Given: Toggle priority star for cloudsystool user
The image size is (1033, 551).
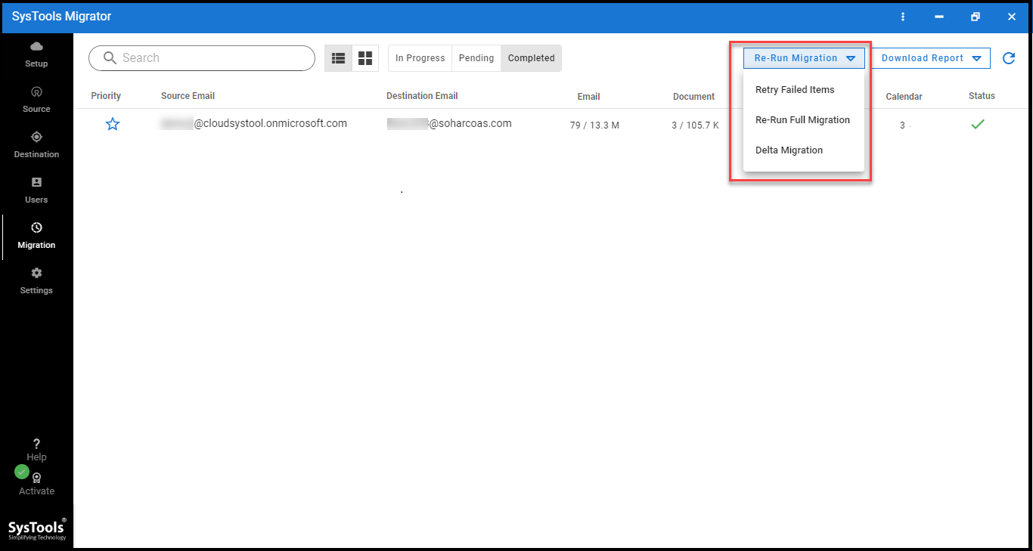Looking at the screenshot, I should (113, 125).
